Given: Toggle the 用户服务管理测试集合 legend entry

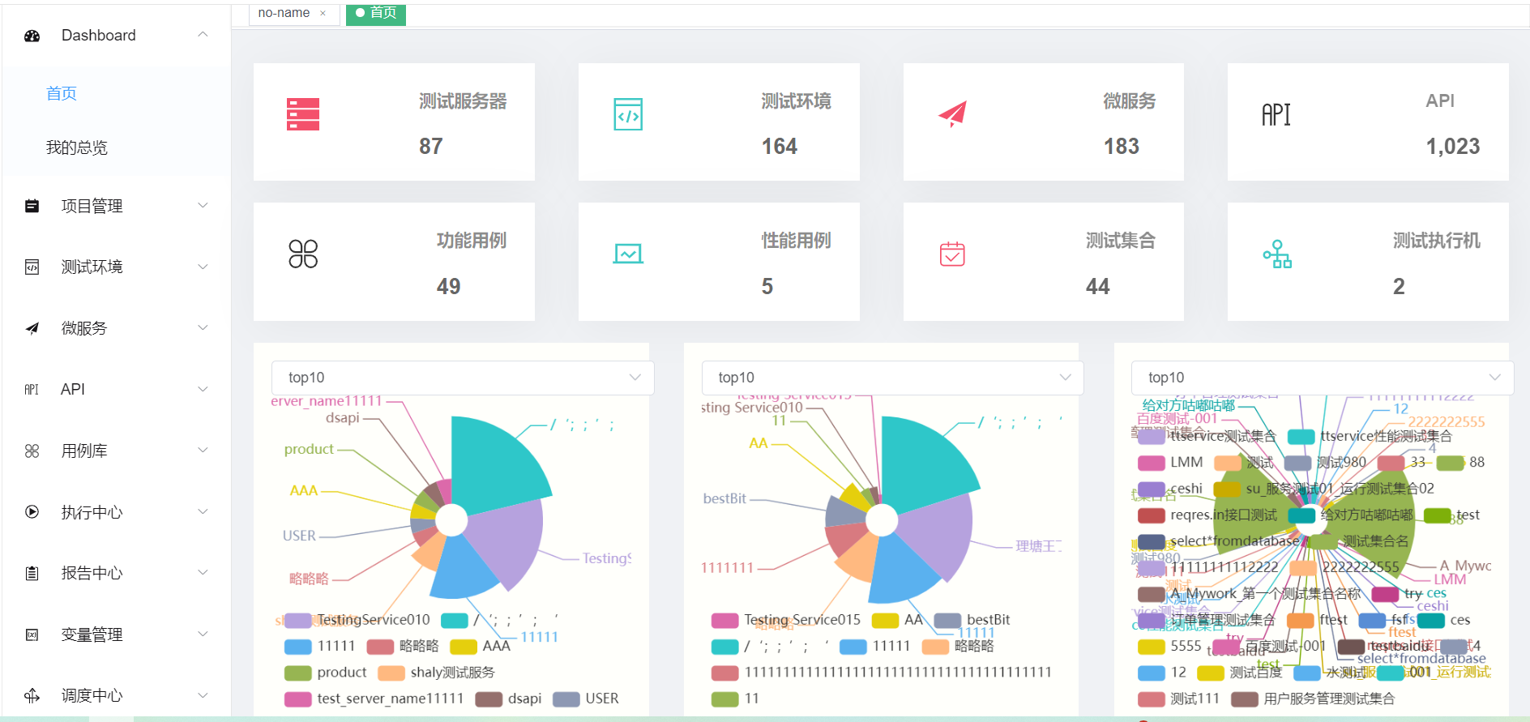Looking at the screenshot, I should (x=1314, y=699).
